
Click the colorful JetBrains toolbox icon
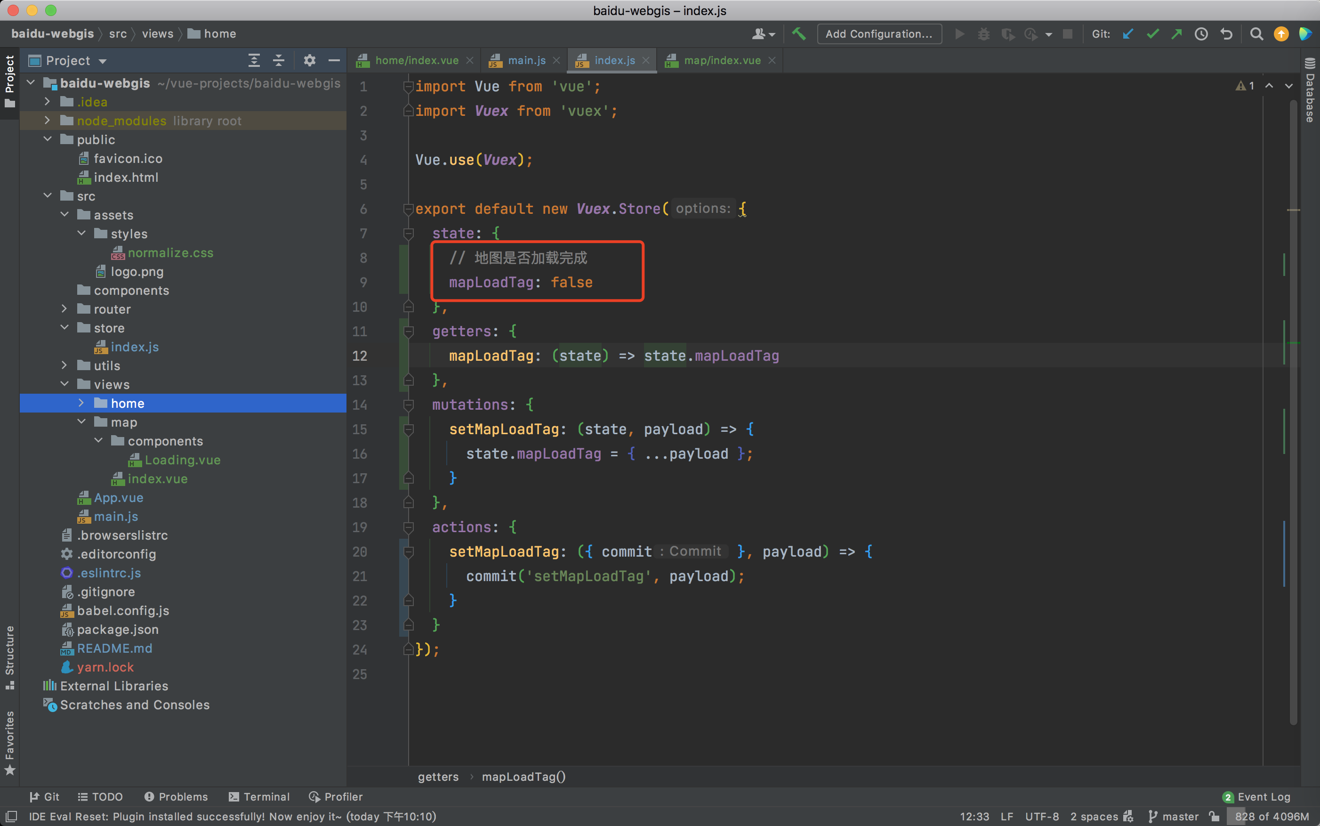pos(1305,34)
